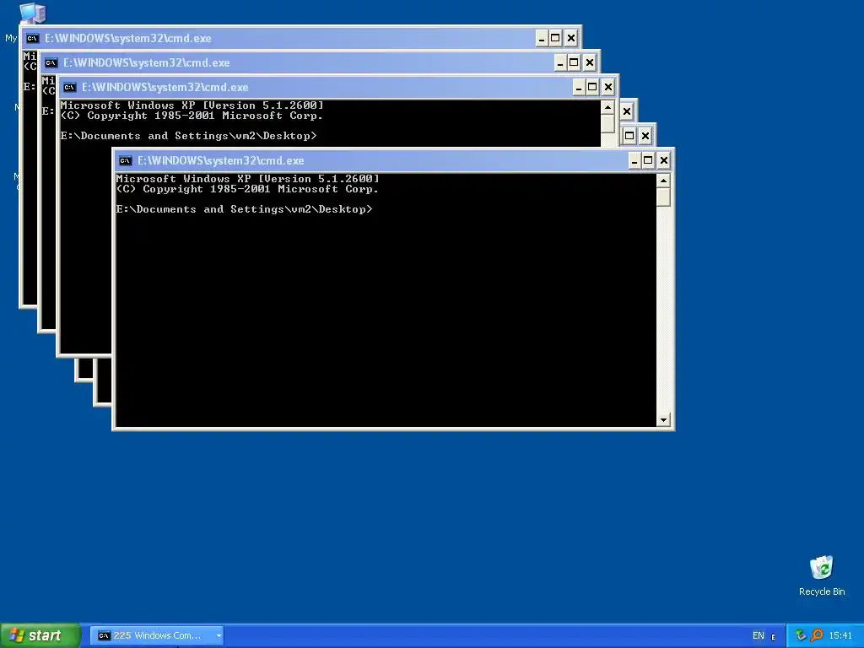864x648 pixels.
Task: Open the front cmd window's title bar icon menu
Action: [125, 161]
